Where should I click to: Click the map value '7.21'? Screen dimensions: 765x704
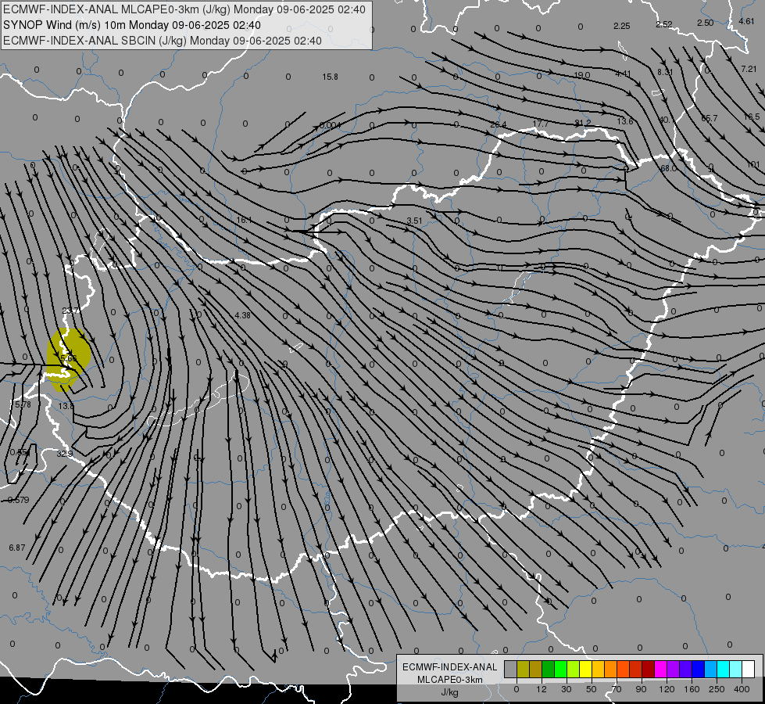tap(749, 69)
